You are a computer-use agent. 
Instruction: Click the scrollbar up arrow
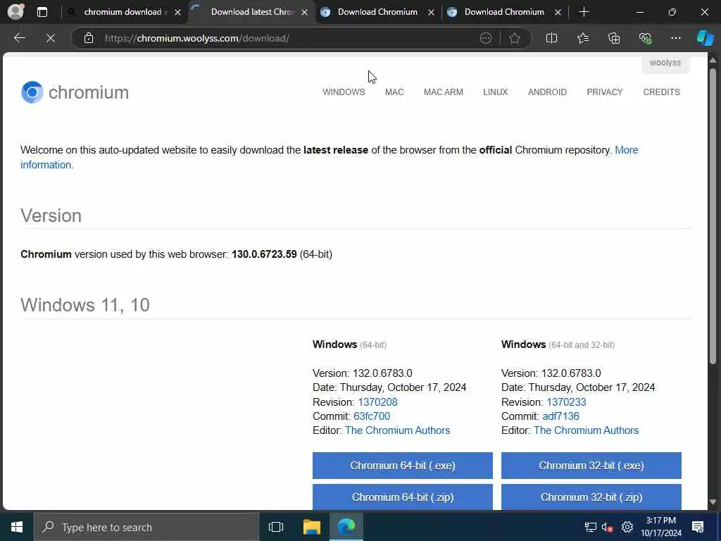(x=713, y=61)
